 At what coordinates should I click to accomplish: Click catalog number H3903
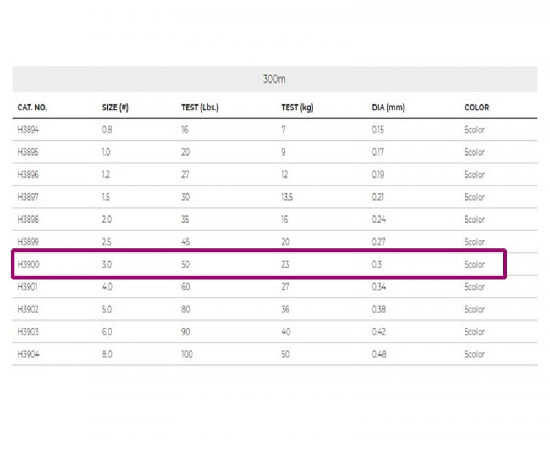[x=29, y=332]
